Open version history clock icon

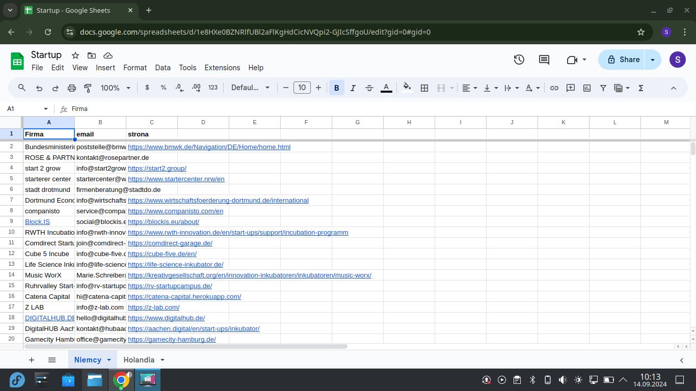(519, 60)
